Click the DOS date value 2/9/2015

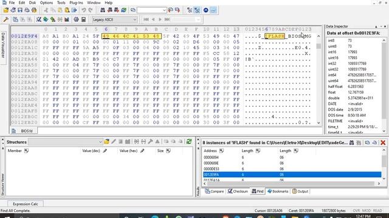tap(355, 110)
